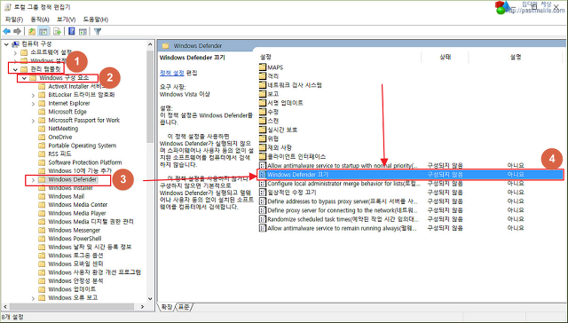Open the 스캔 folder icon
This screenshot has width=568, height=323.
[x=263, y=121]
